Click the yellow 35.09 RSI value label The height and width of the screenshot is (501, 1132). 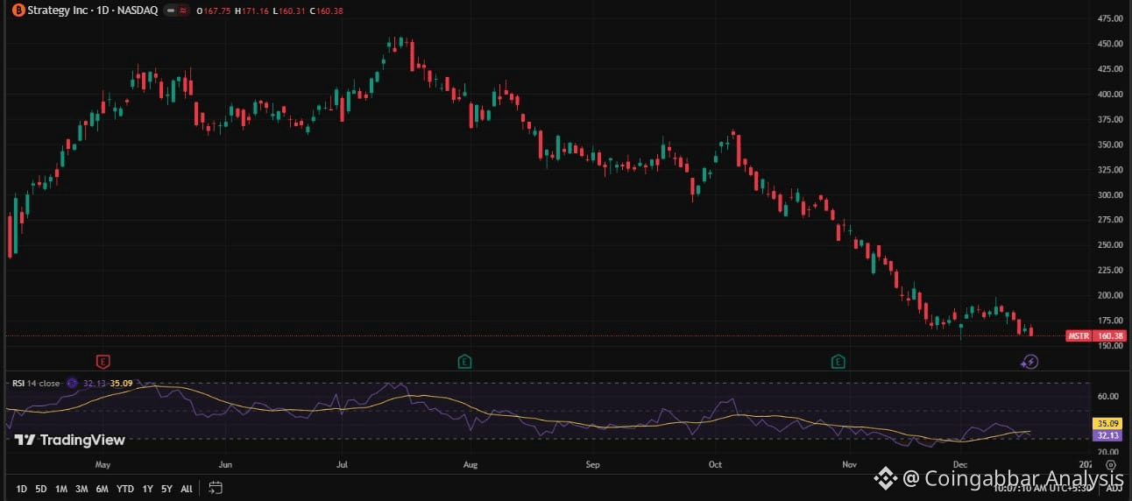pyautogui.click(x=1108, y=422)
